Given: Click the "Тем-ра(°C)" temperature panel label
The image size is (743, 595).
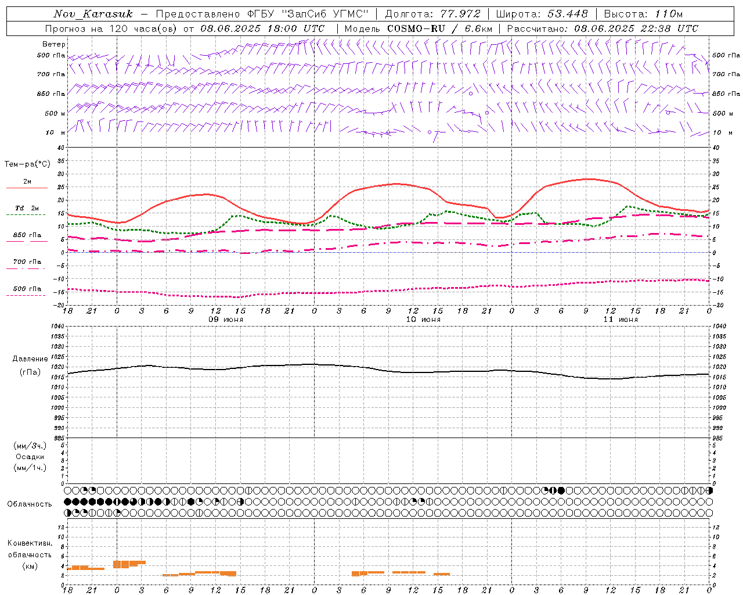Looking at the screenshot, I should [x=27, y=164].
